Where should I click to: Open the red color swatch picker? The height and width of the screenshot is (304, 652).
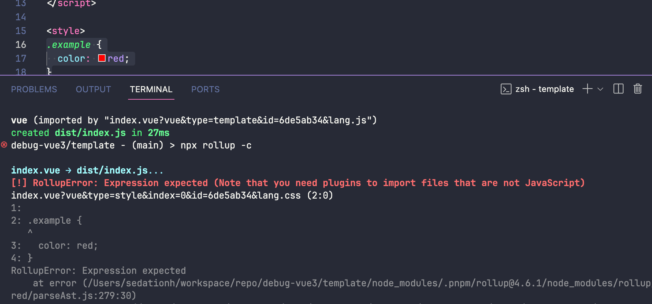102,58
